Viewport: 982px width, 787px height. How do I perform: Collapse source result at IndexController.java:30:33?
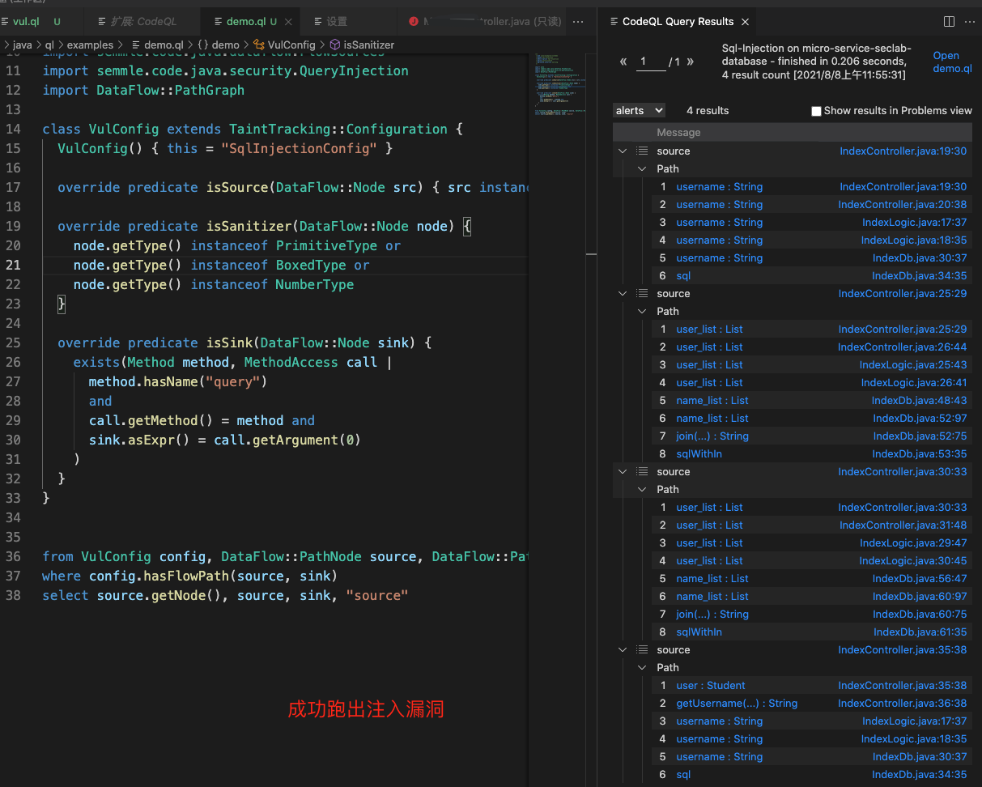(622, 472)
